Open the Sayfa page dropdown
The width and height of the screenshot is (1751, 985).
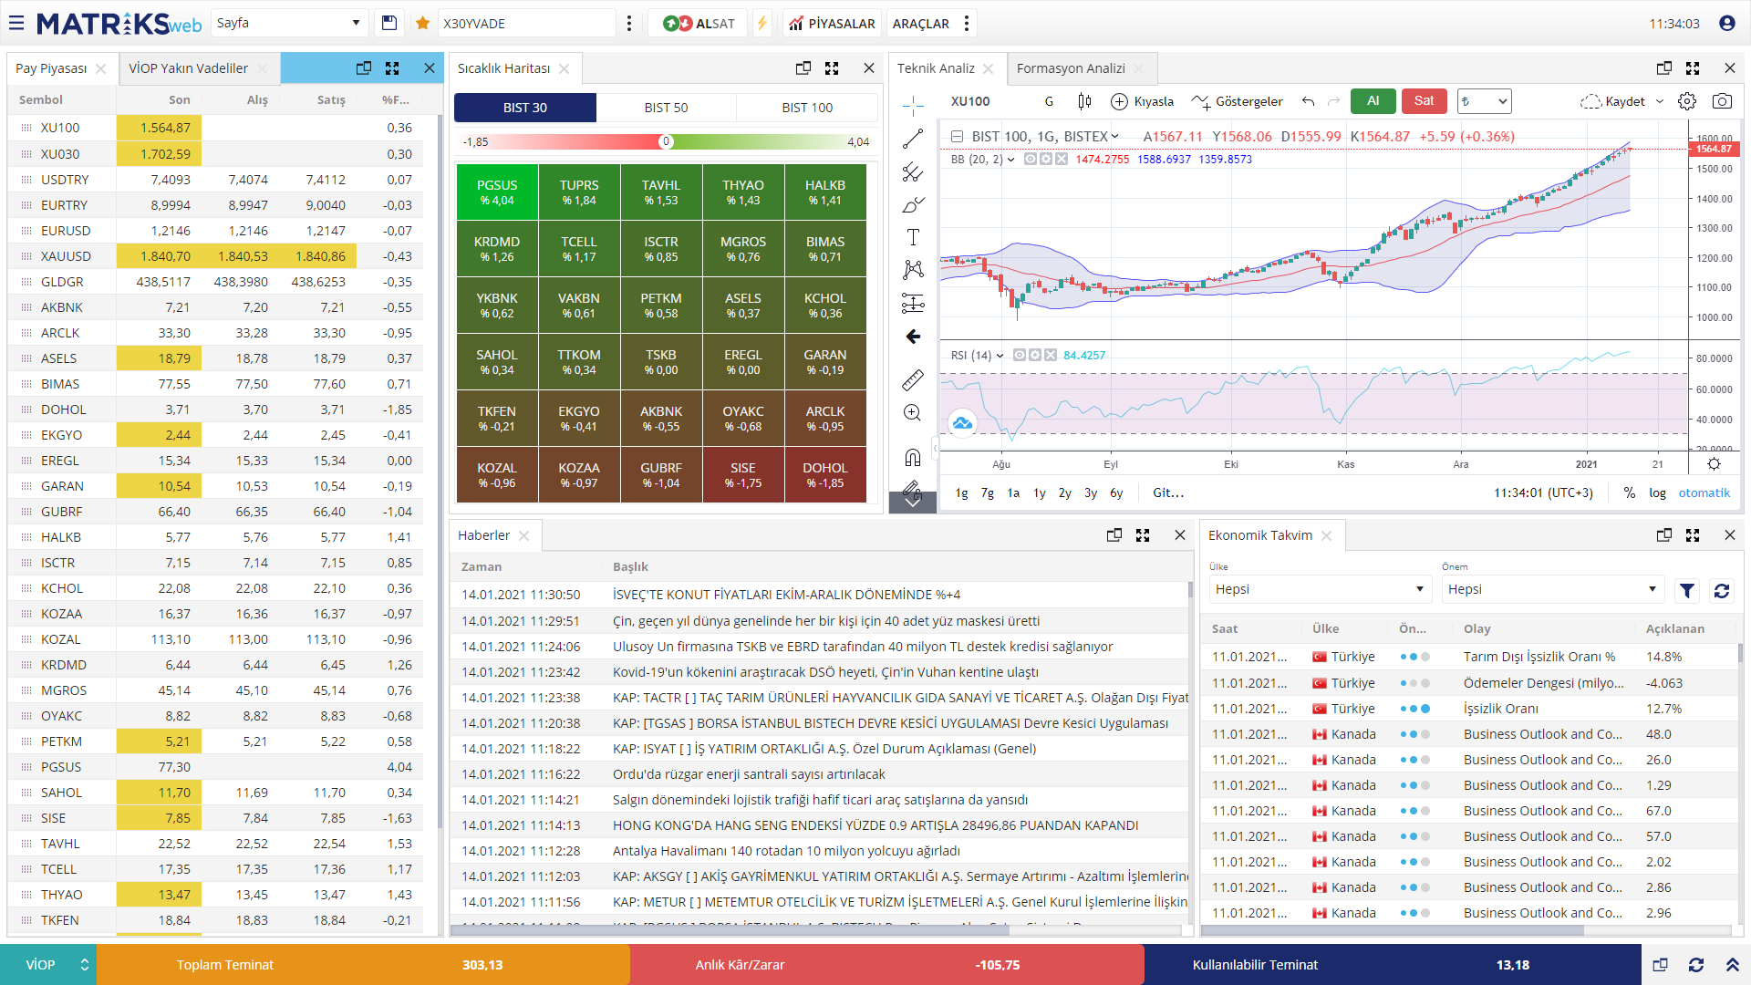pos(289,24)
